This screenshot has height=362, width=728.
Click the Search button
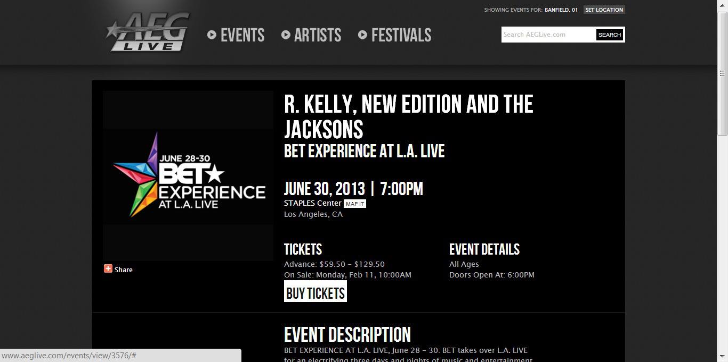click(x=610, y=35)
